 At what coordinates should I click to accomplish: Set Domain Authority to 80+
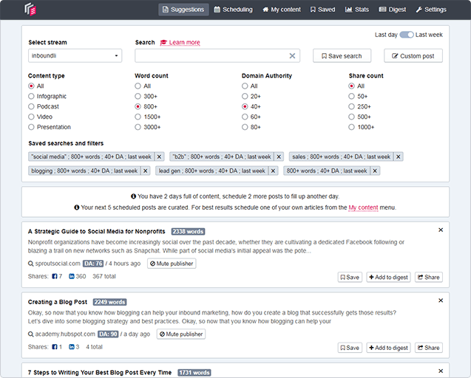point(245,127)
